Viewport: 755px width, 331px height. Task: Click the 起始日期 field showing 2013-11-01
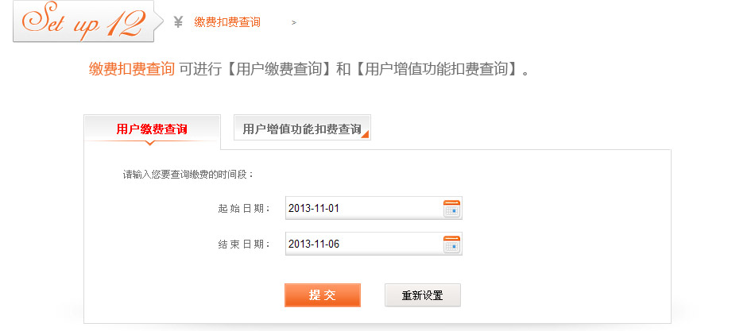(x=363, y=209)
